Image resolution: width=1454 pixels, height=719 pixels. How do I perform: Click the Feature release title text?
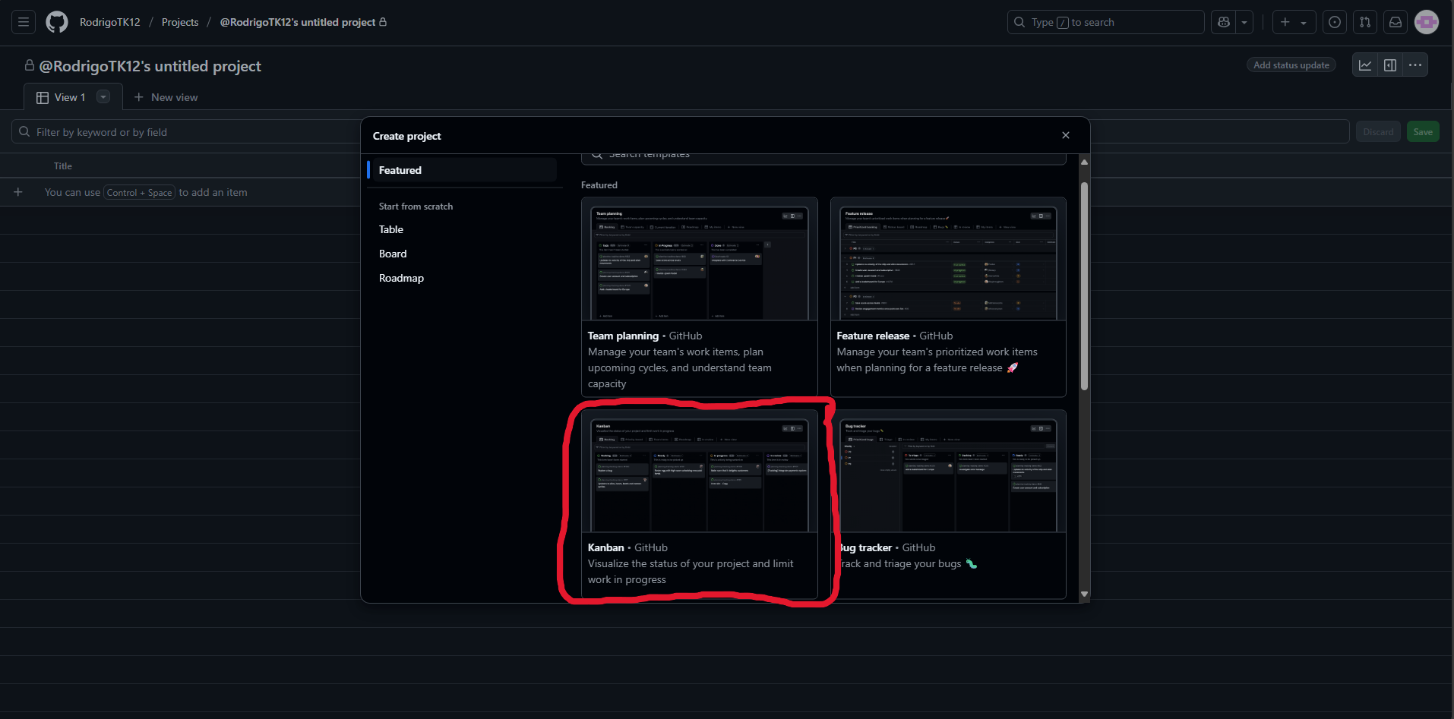click(873, 336)
